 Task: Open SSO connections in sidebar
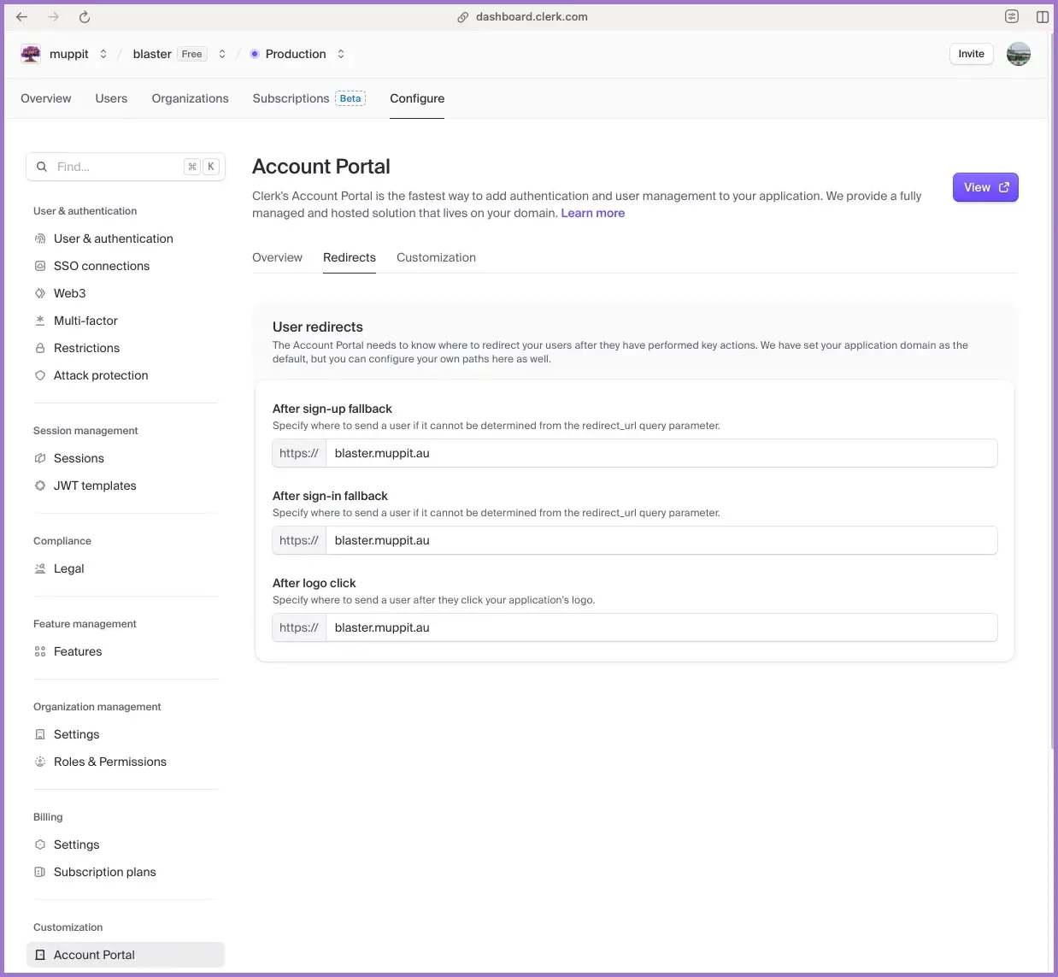tap(101, 266)
